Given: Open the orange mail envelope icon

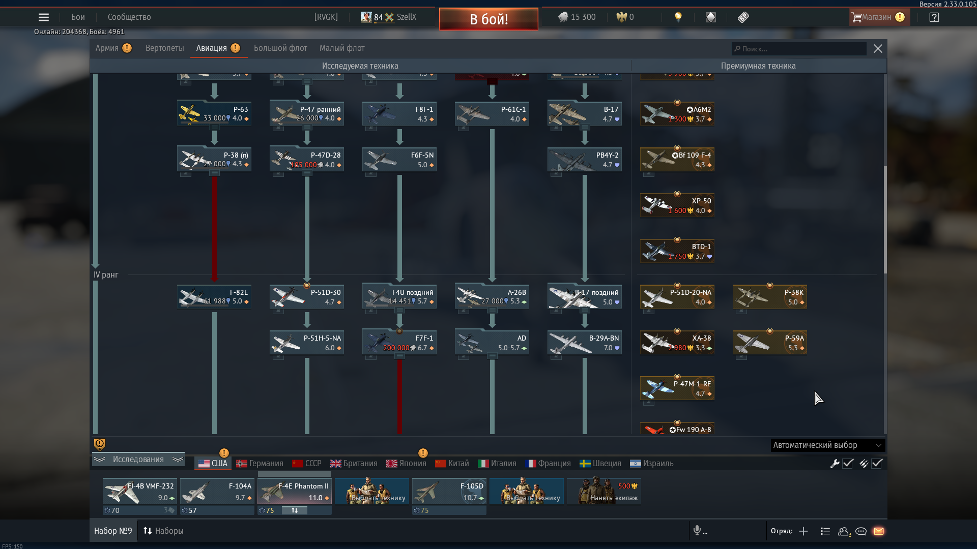Looking at the screenshot, I should pyautogui.click(x=879, y=531).
